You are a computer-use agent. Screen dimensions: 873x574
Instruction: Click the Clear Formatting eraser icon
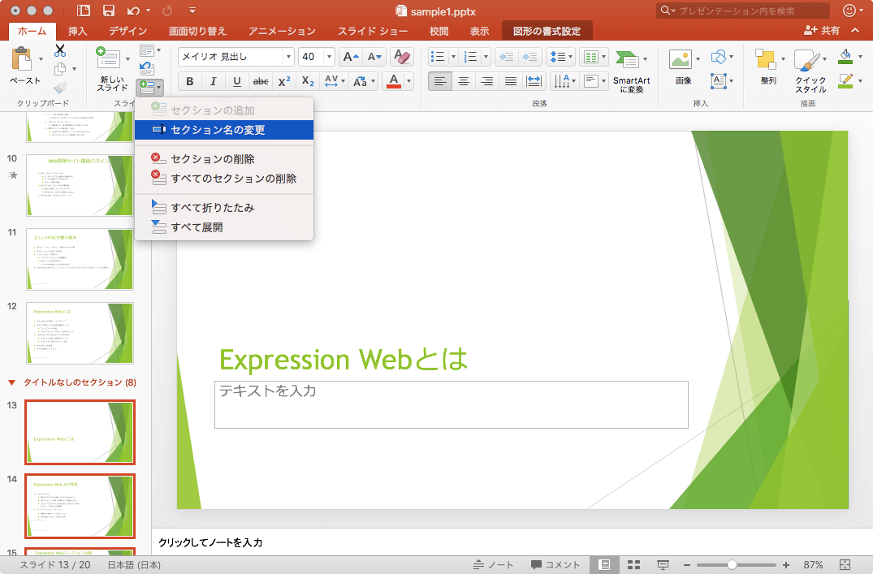(401, 57)
